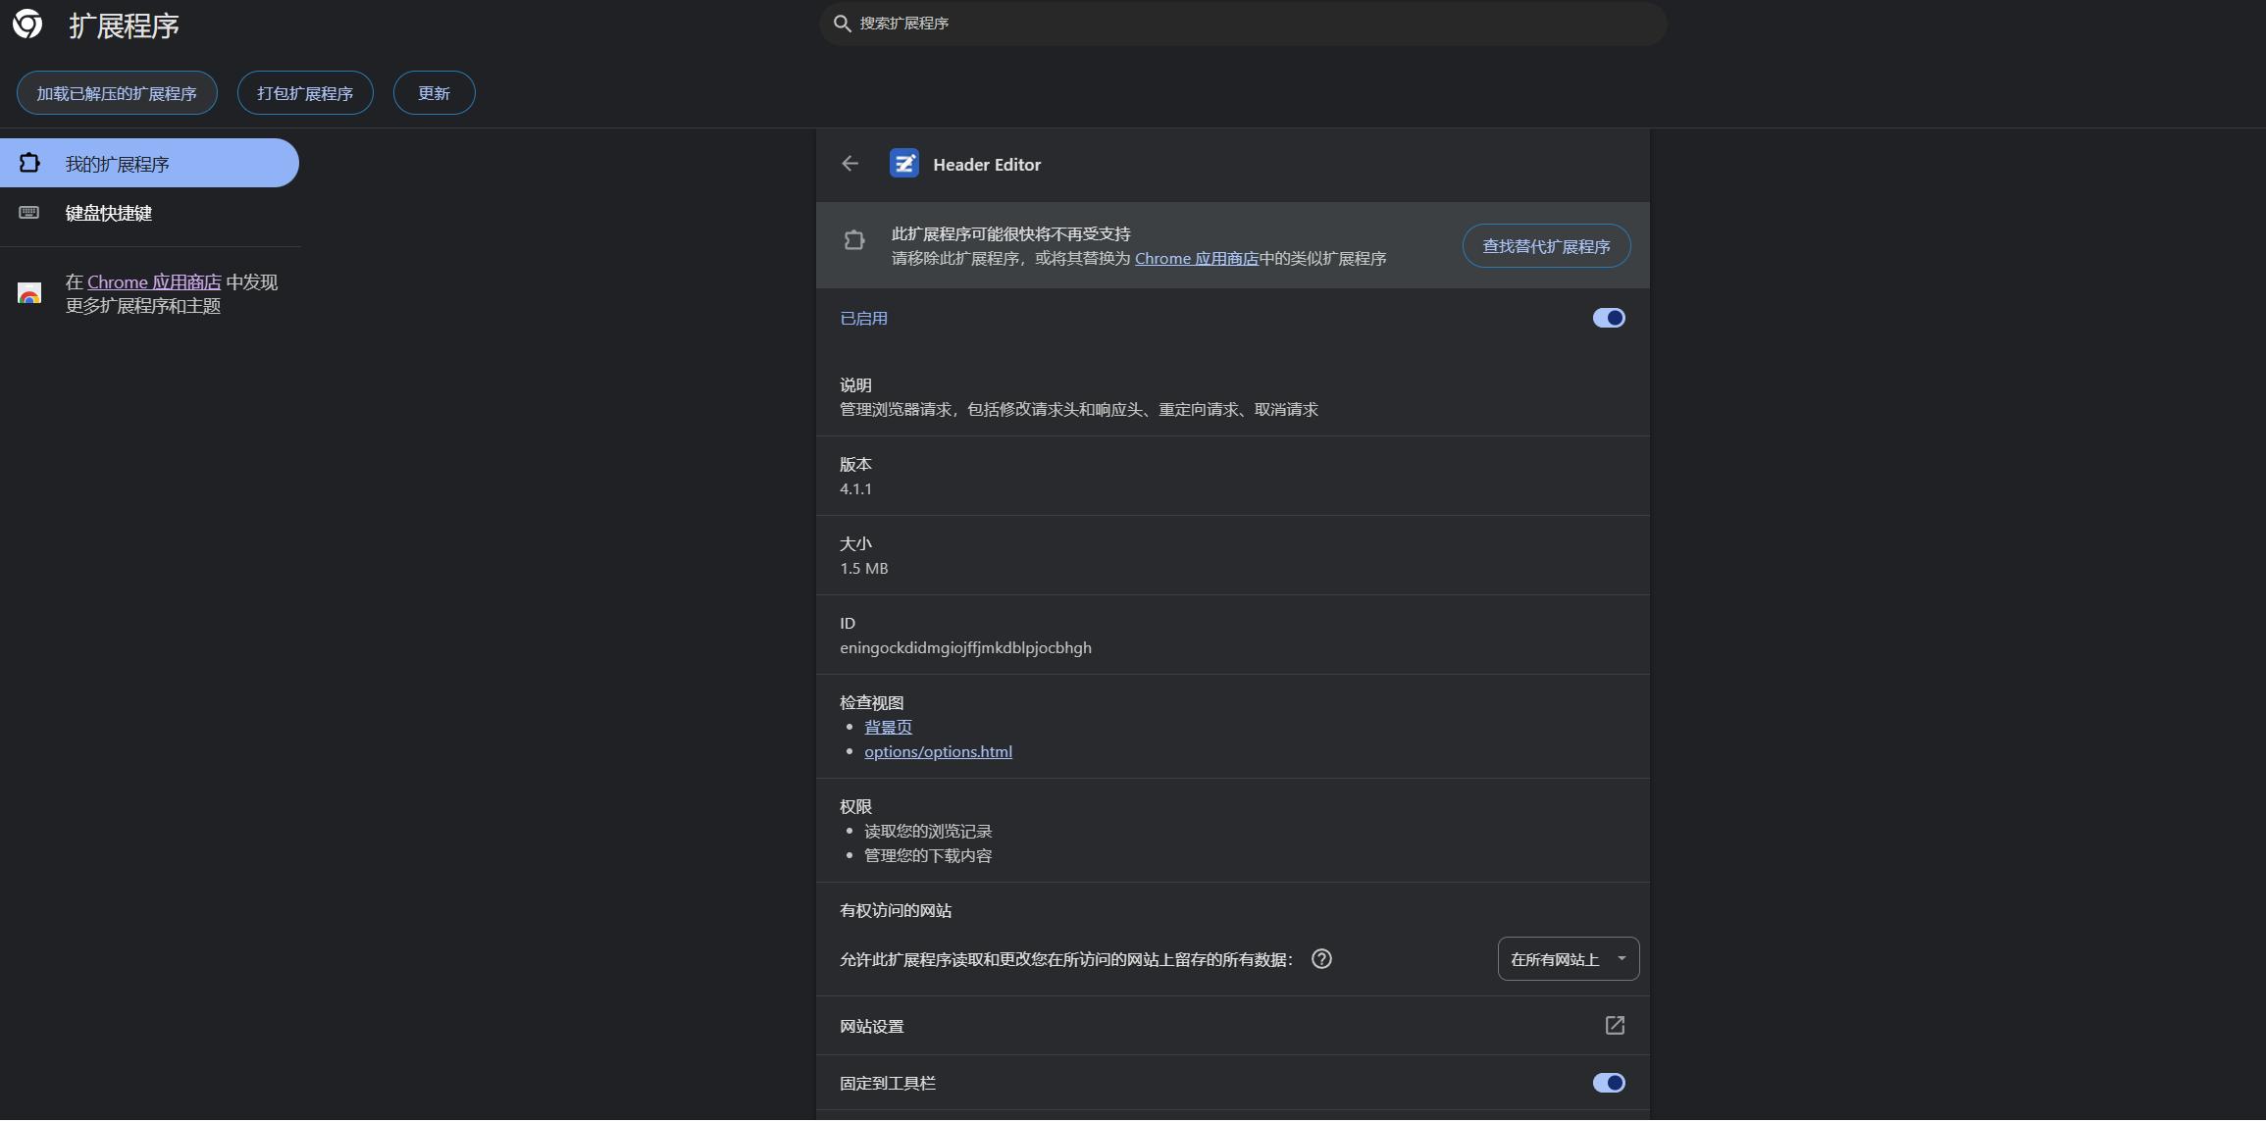Go back with the arrow icon

[x=850, y=164]
